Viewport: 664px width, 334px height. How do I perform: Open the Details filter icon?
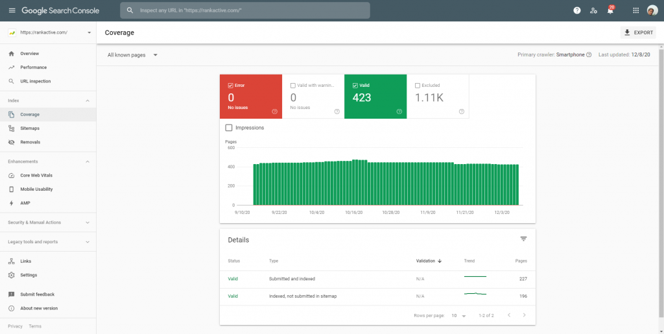click(523, 239)
